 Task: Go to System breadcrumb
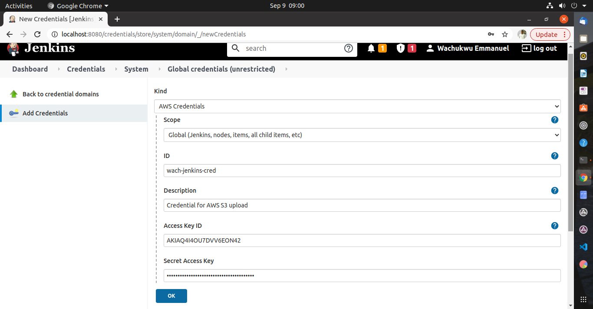click(x=136, y=69)
